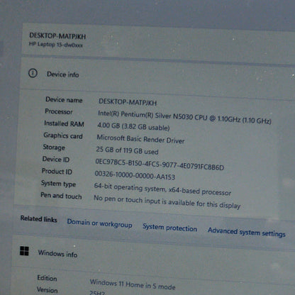This screenshot has width=295, height=295.
Task: Open Advanced system settings link
Action: 247,233
